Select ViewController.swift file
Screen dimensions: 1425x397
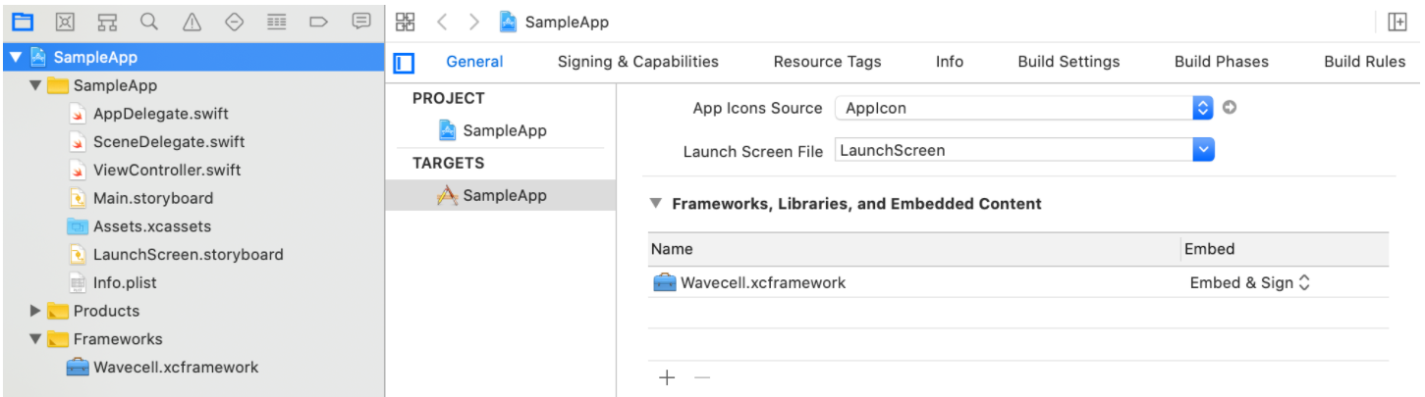pos(155,171)
